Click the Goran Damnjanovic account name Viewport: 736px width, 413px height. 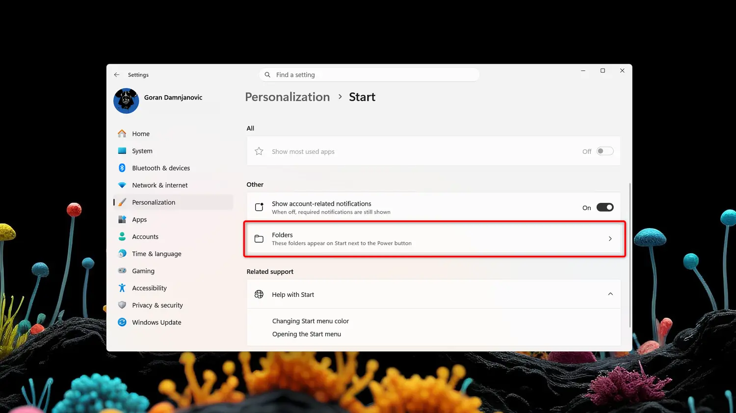point(173,97)
